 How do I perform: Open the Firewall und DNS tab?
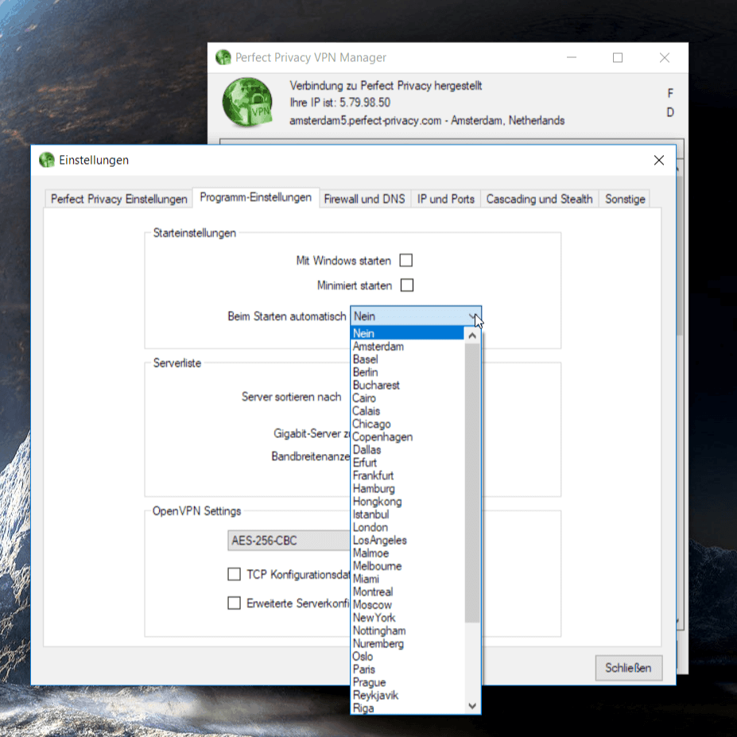click(364, 199)
